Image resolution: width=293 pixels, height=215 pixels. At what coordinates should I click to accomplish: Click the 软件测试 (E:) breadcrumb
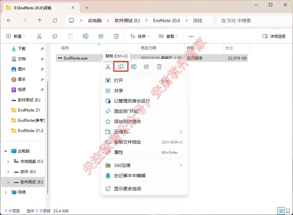(x=127, y=21)
